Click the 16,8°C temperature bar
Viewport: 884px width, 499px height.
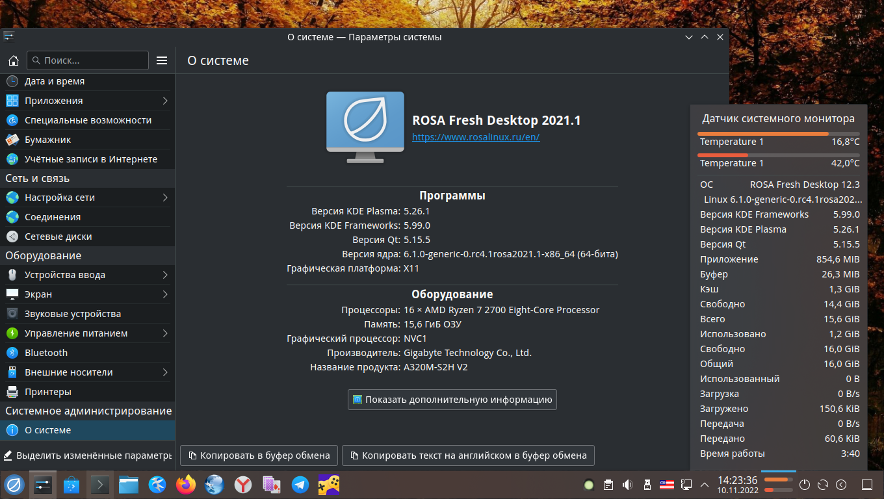[x=779, y=134]
